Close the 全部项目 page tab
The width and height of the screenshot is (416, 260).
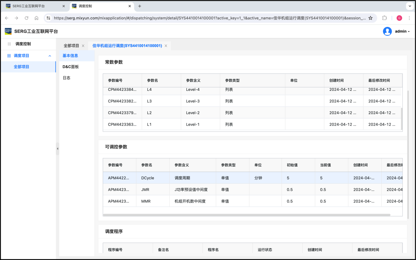(83, 46)
